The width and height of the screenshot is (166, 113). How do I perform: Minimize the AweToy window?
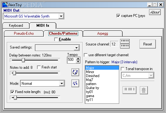[x=150, y=5]
